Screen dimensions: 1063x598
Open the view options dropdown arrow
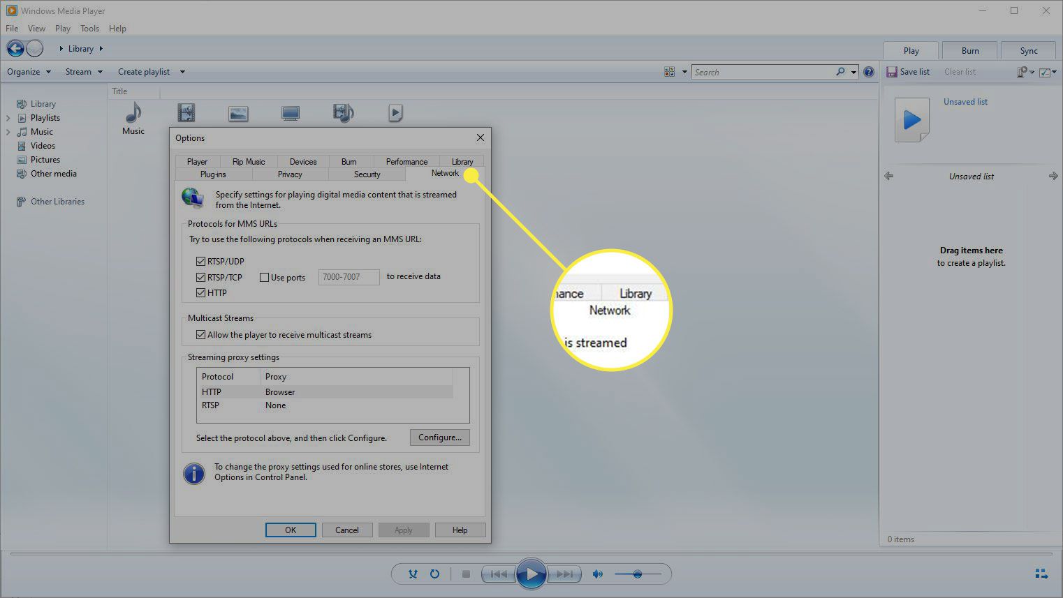pyautogui.click(x=684, y=72)
